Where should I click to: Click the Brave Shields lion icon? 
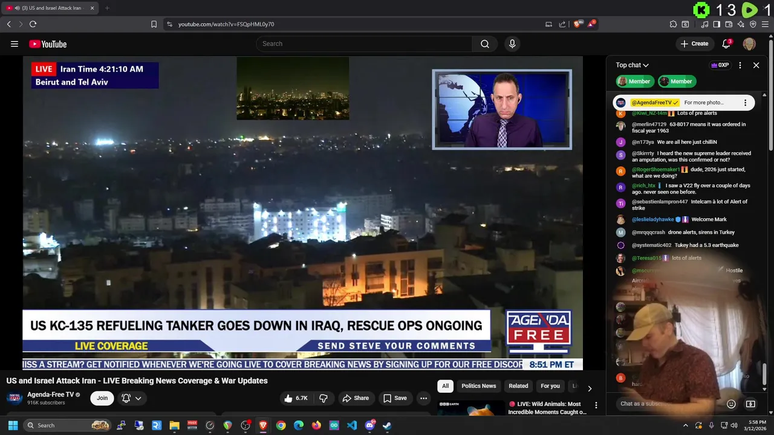coord(577,24)
